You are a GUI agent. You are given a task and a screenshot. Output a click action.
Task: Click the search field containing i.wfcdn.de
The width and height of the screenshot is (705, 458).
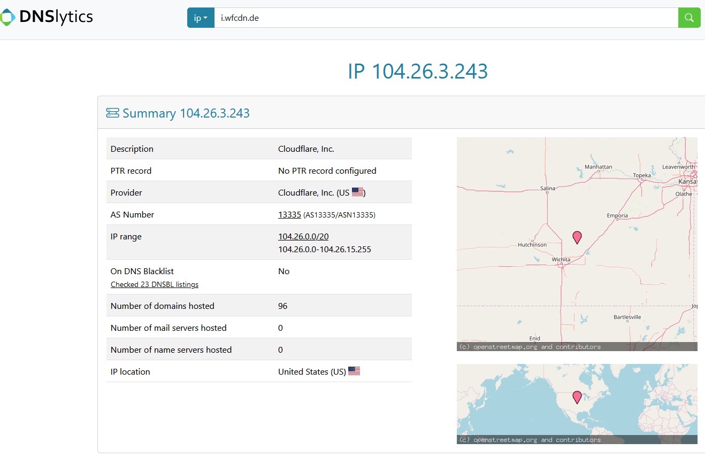point(446,18)
